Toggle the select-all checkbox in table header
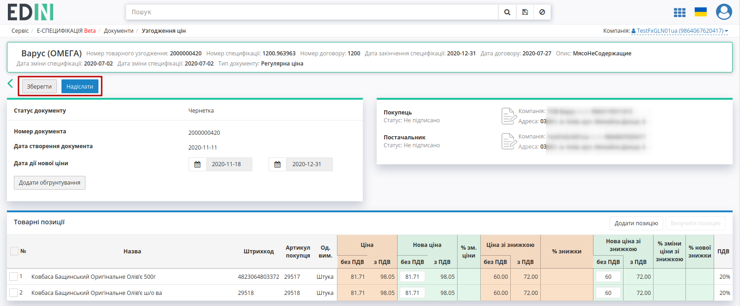740x306 pixels. (14, 251)
